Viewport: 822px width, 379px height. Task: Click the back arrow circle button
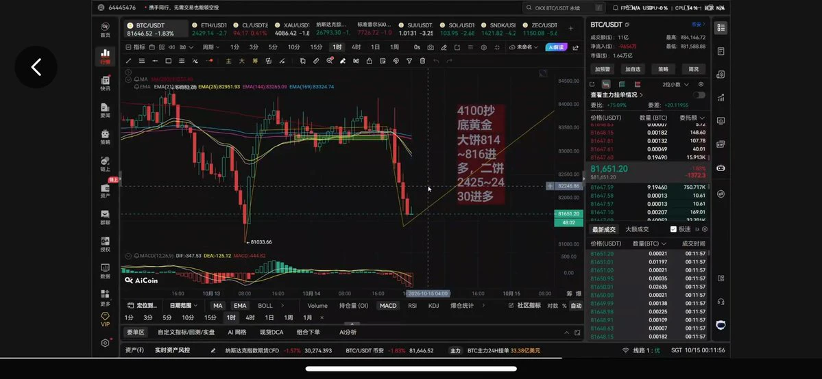[x=36, y=67]
